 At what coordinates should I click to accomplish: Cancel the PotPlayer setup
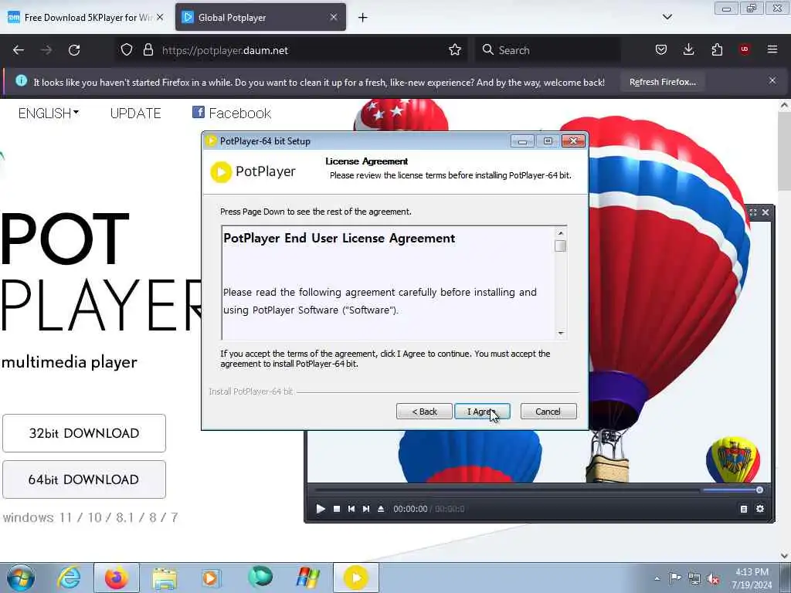pyautogui.click(x=548, y=412)
